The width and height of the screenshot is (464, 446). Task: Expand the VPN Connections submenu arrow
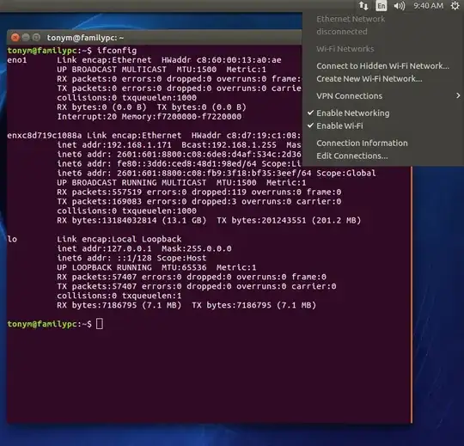coord(458,95)
